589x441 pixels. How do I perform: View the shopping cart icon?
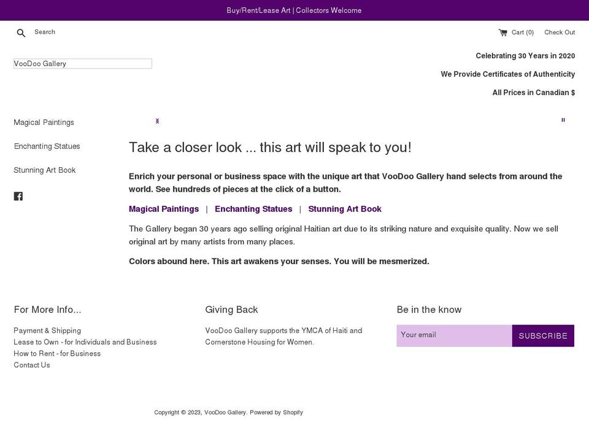pos(503,32)
